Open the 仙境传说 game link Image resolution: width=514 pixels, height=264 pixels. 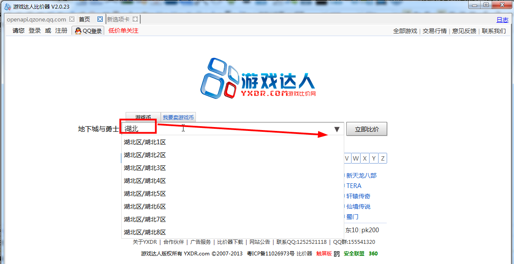tap(358, 206)
